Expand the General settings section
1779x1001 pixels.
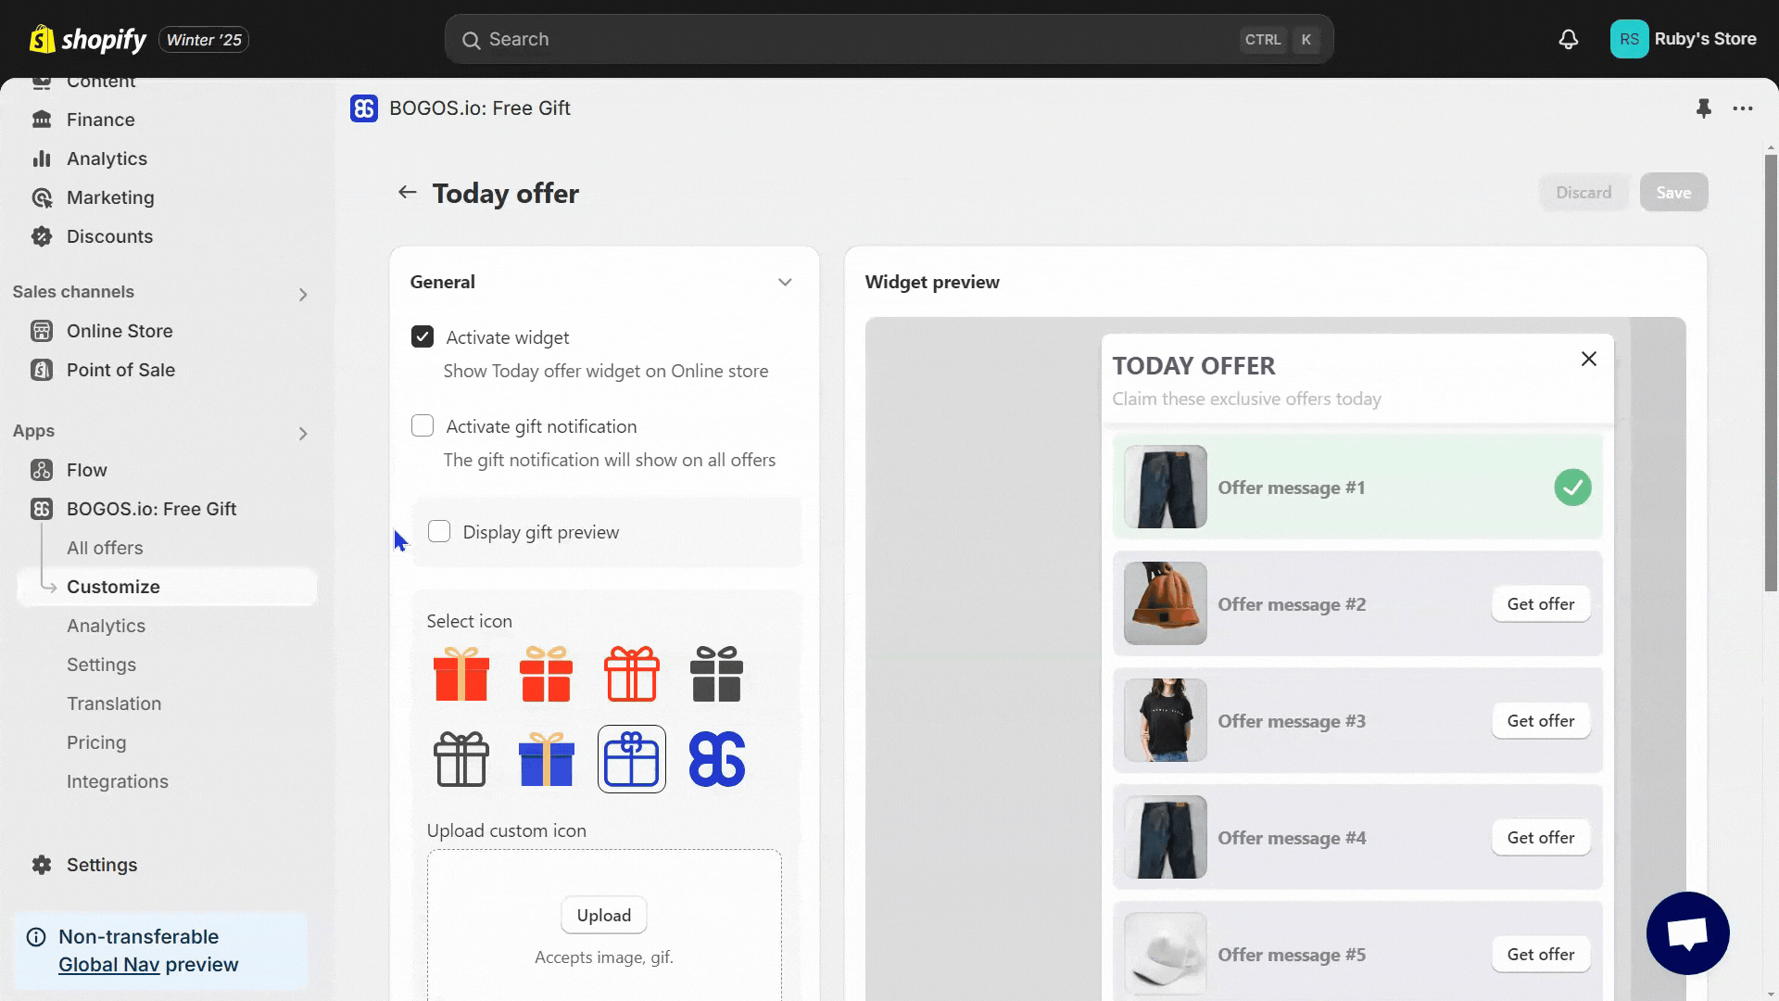pyautogui.click(x=785, y=281)
